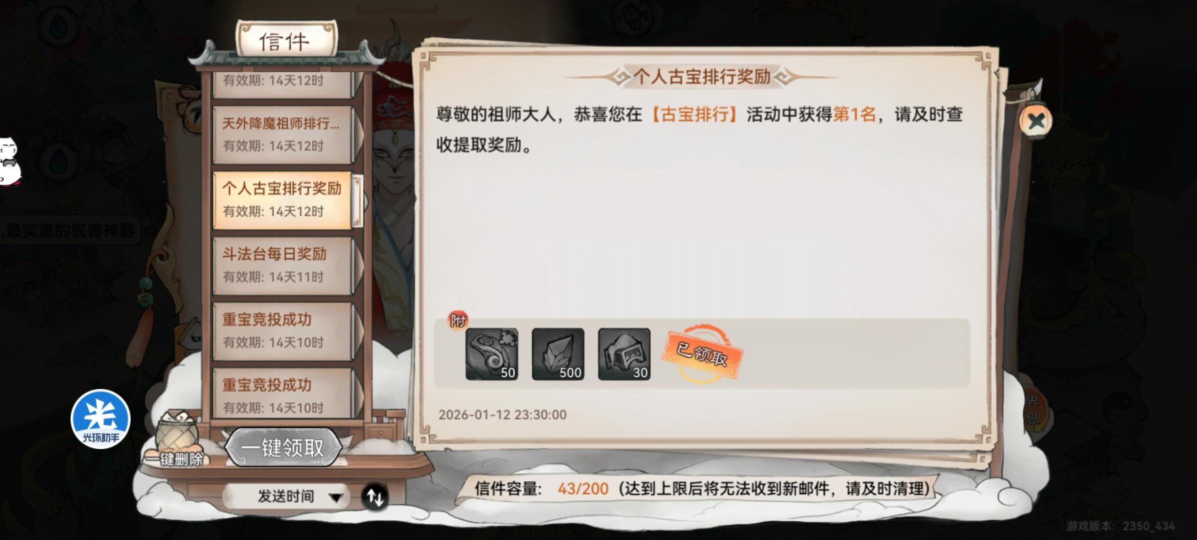Click the 一键领取 claim-all button

coord(283,447)
